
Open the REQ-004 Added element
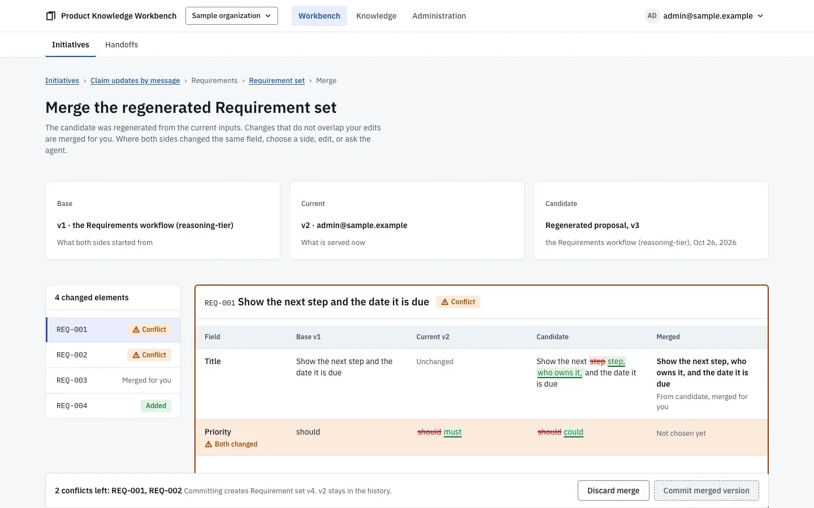coord(113,406)
